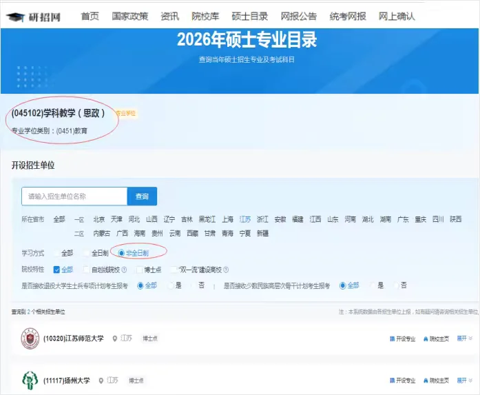480x395 pixels.
Task: Select 否 for 少数民族高层次骨干计划
Action: tap(396, 285)
